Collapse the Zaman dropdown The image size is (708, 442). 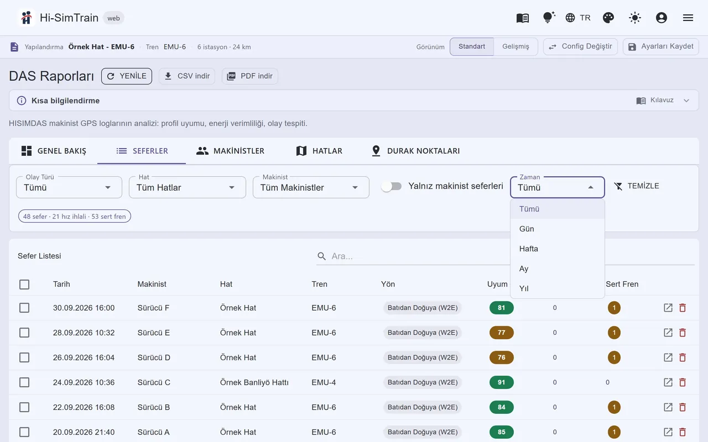point(558,187)
